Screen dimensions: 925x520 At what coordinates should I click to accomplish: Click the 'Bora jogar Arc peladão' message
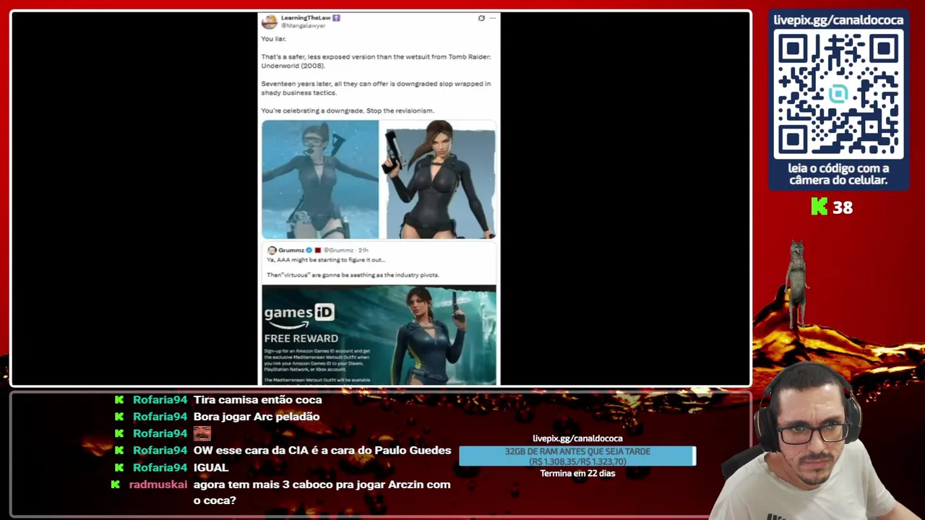[257, 417]
